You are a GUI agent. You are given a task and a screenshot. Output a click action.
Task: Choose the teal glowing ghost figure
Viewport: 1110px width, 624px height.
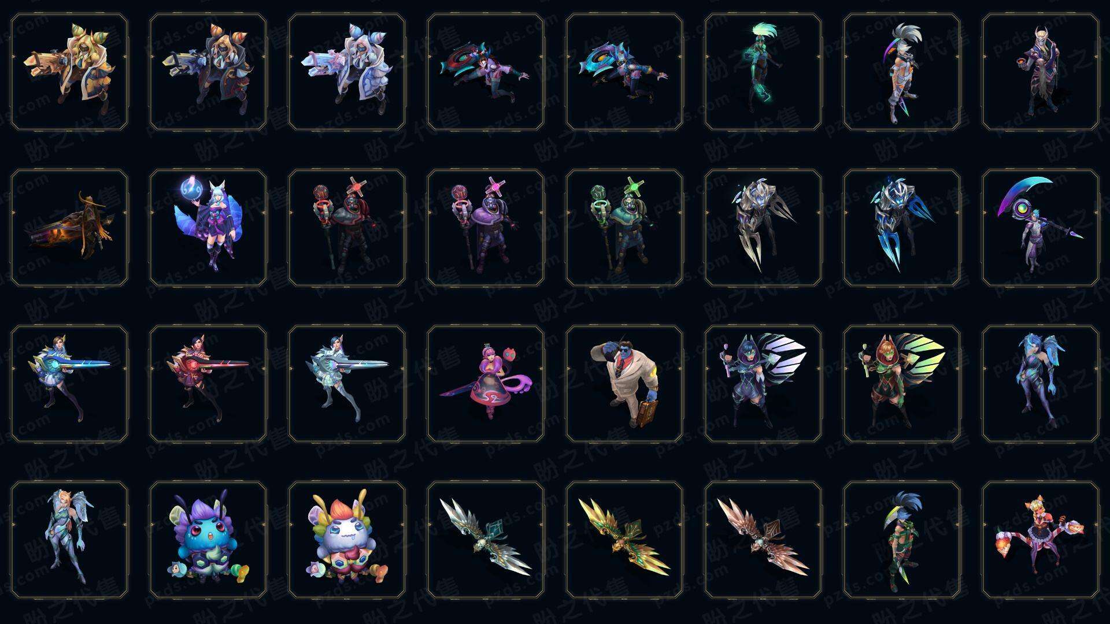(763, 72)
